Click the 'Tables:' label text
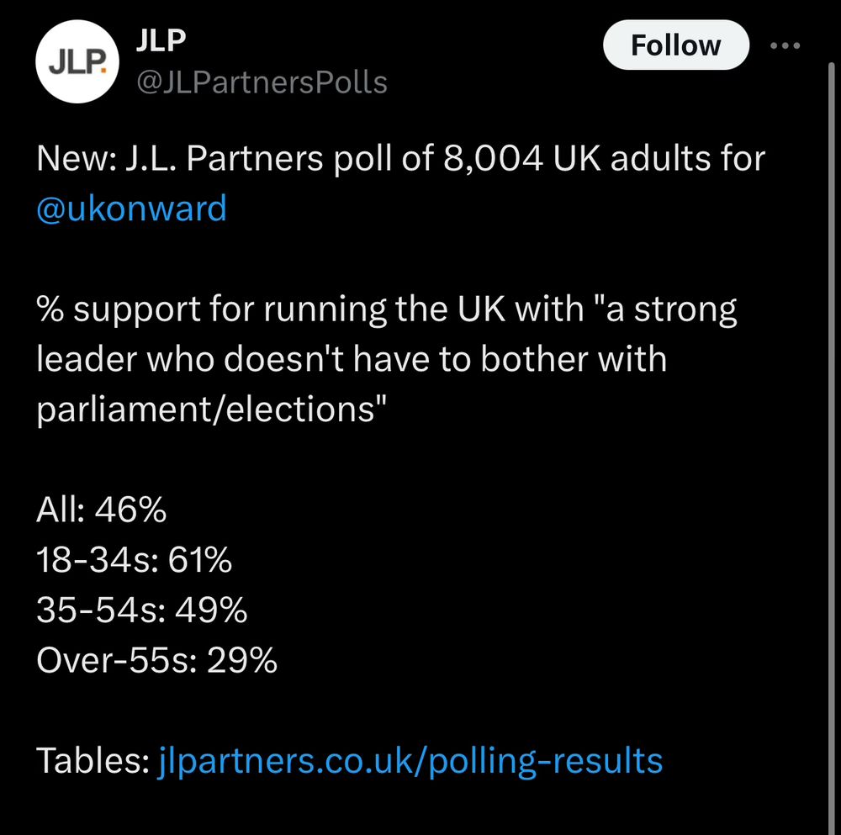The image size is (841, 835). (x=93, y=761)
